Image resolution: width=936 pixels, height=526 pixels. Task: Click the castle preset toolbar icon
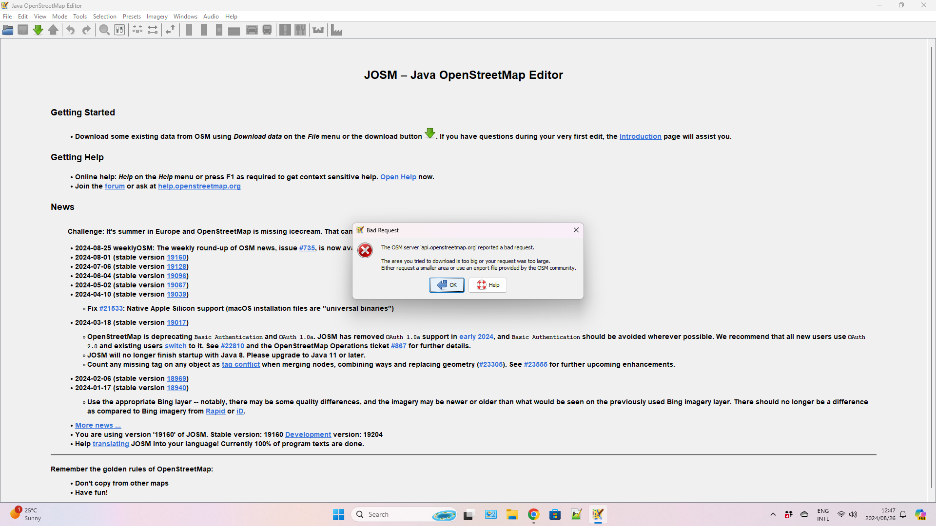click(x=318, y=30)
